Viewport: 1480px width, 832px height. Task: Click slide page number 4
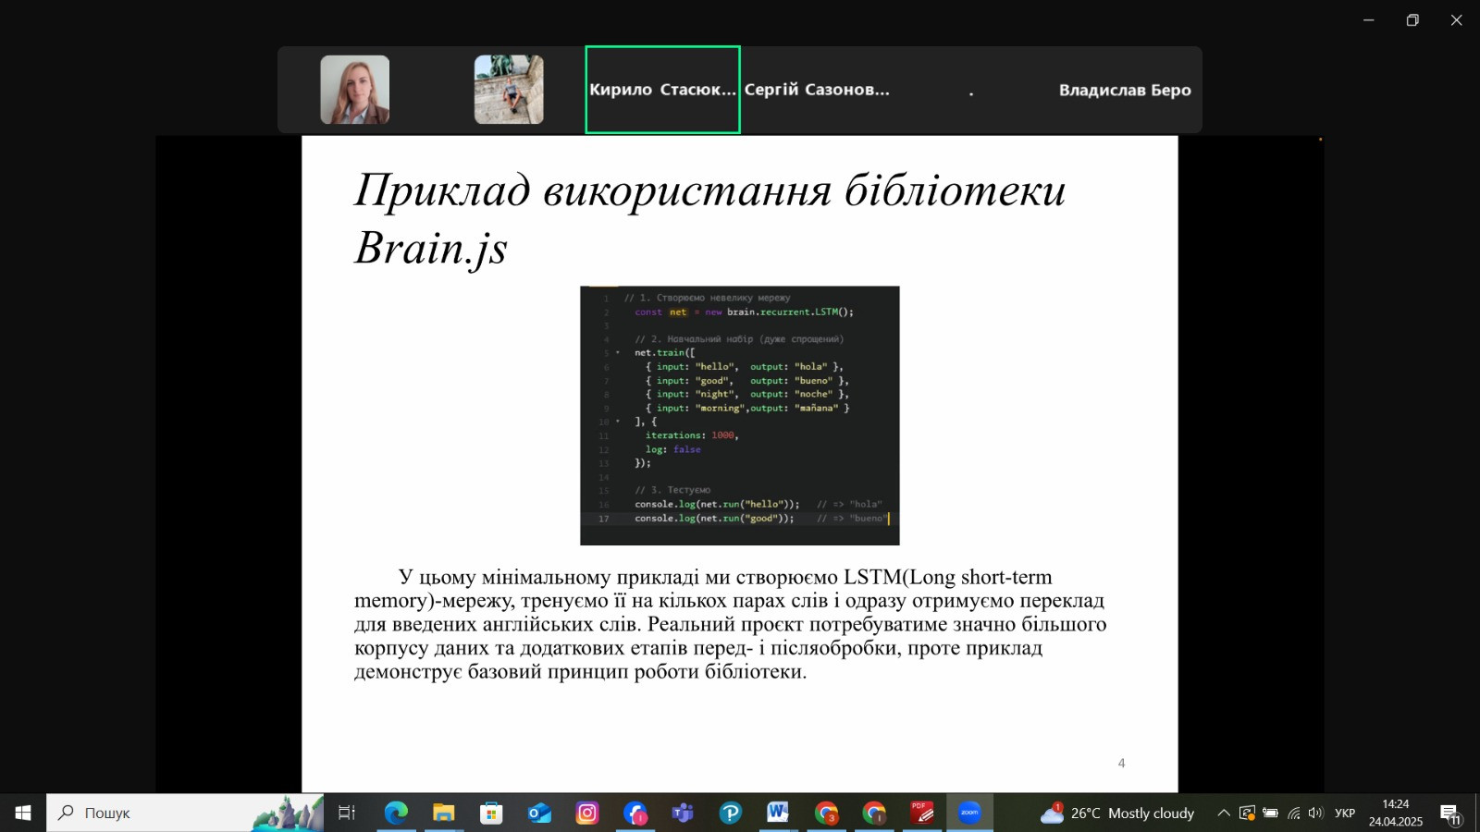pyautogui.click(x=1121, y=763)
